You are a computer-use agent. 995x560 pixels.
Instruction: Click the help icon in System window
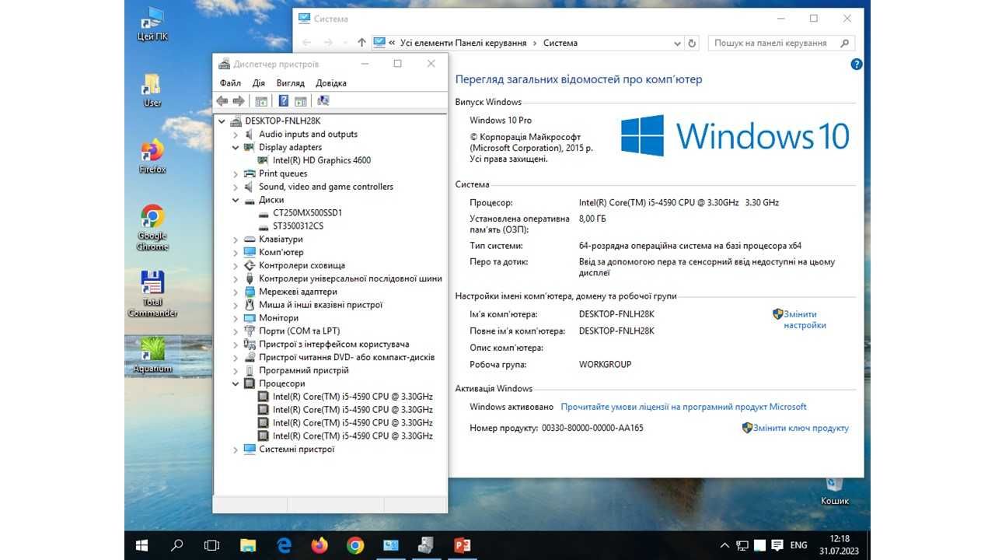pyautogui.click(x=857, y=65)
